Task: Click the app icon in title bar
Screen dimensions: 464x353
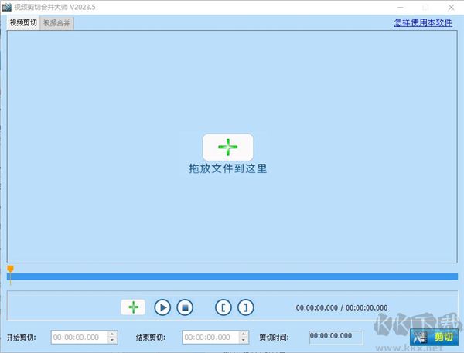Action: (x=6, y=7)
